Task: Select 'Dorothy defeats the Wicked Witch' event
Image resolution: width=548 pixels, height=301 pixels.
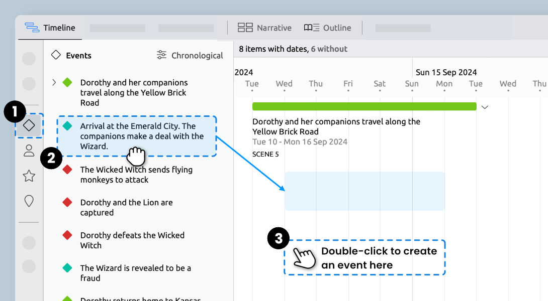Action: click(132, 240)
